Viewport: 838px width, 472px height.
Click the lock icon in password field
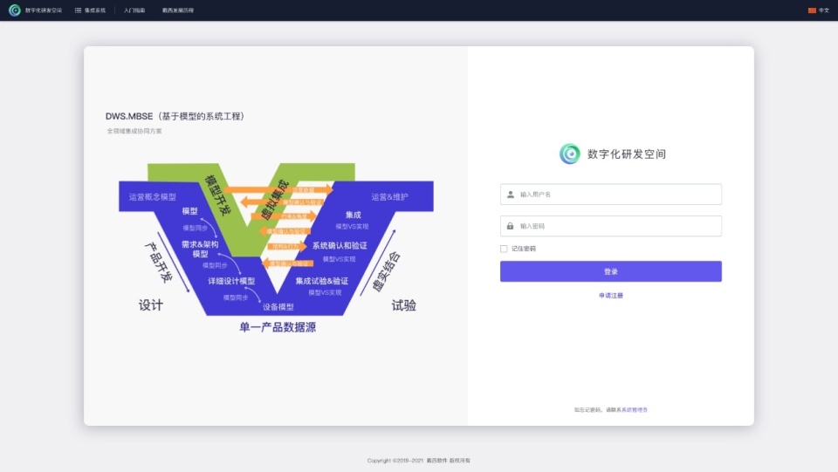pos(511,226)
